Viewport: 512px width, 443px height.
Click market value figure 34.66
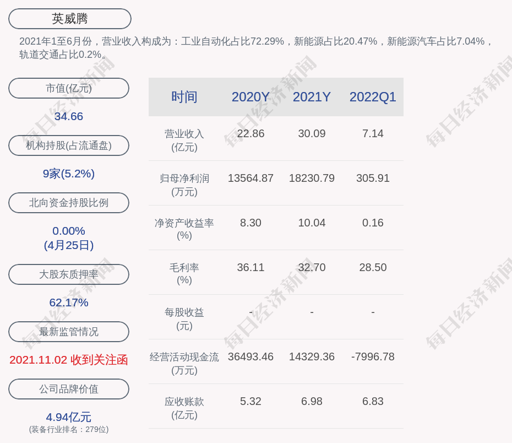point(69,116)
